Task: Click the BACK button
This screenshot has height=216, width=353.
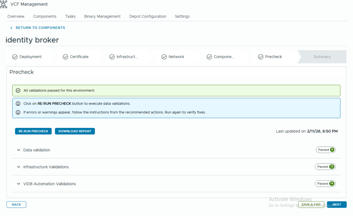Action: tap(16, 205)
